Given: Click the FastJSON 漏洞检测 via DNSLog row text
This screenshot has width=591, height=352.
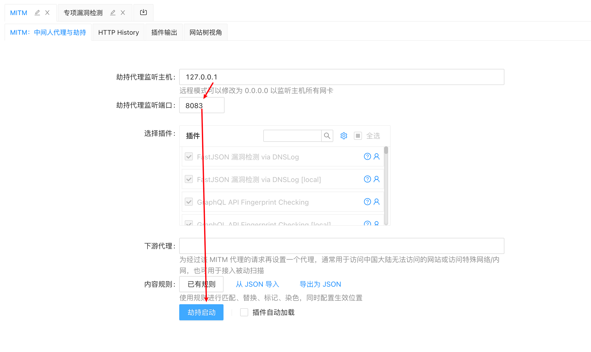Looking at the screenshot, I should click(248, 157).
